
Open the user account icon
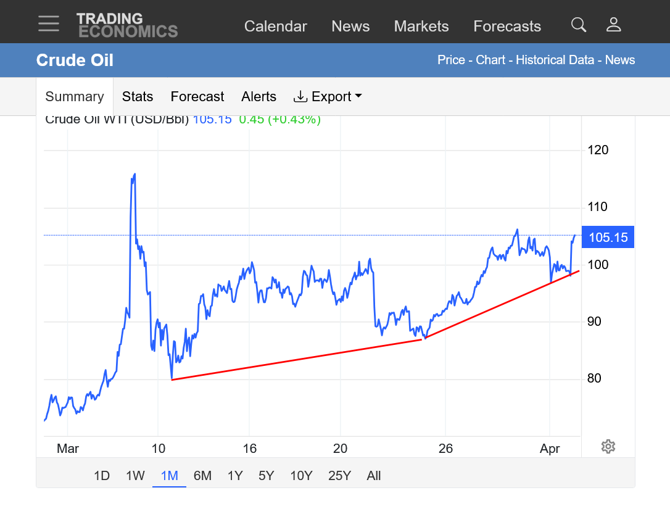[x=613, y=25]
